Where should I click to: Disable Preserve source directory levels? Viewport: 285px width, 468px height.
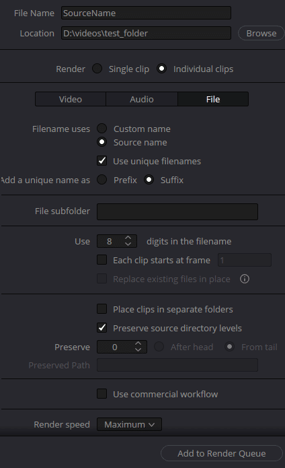pos(102,328)
